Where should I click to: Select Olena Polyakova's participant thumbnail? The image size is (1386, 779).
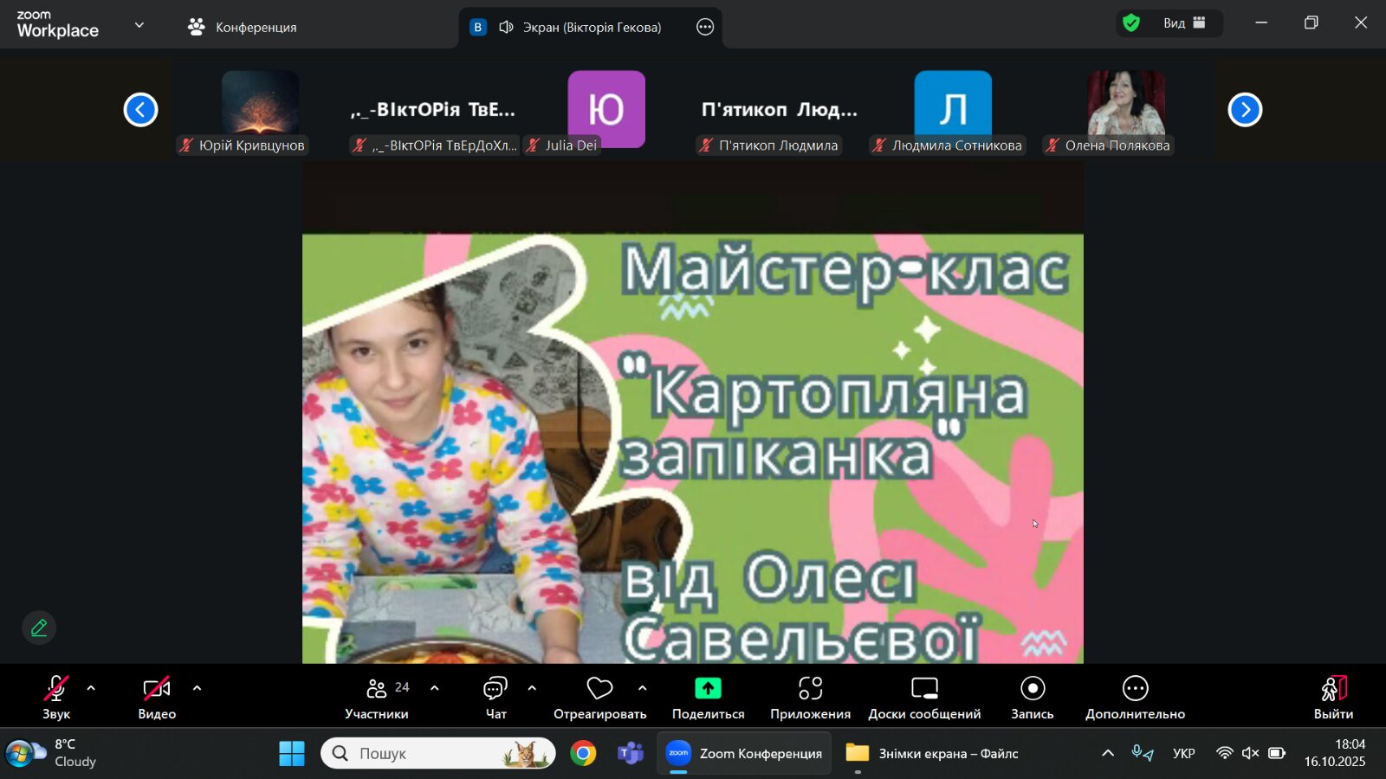(x=1126, y=108)
